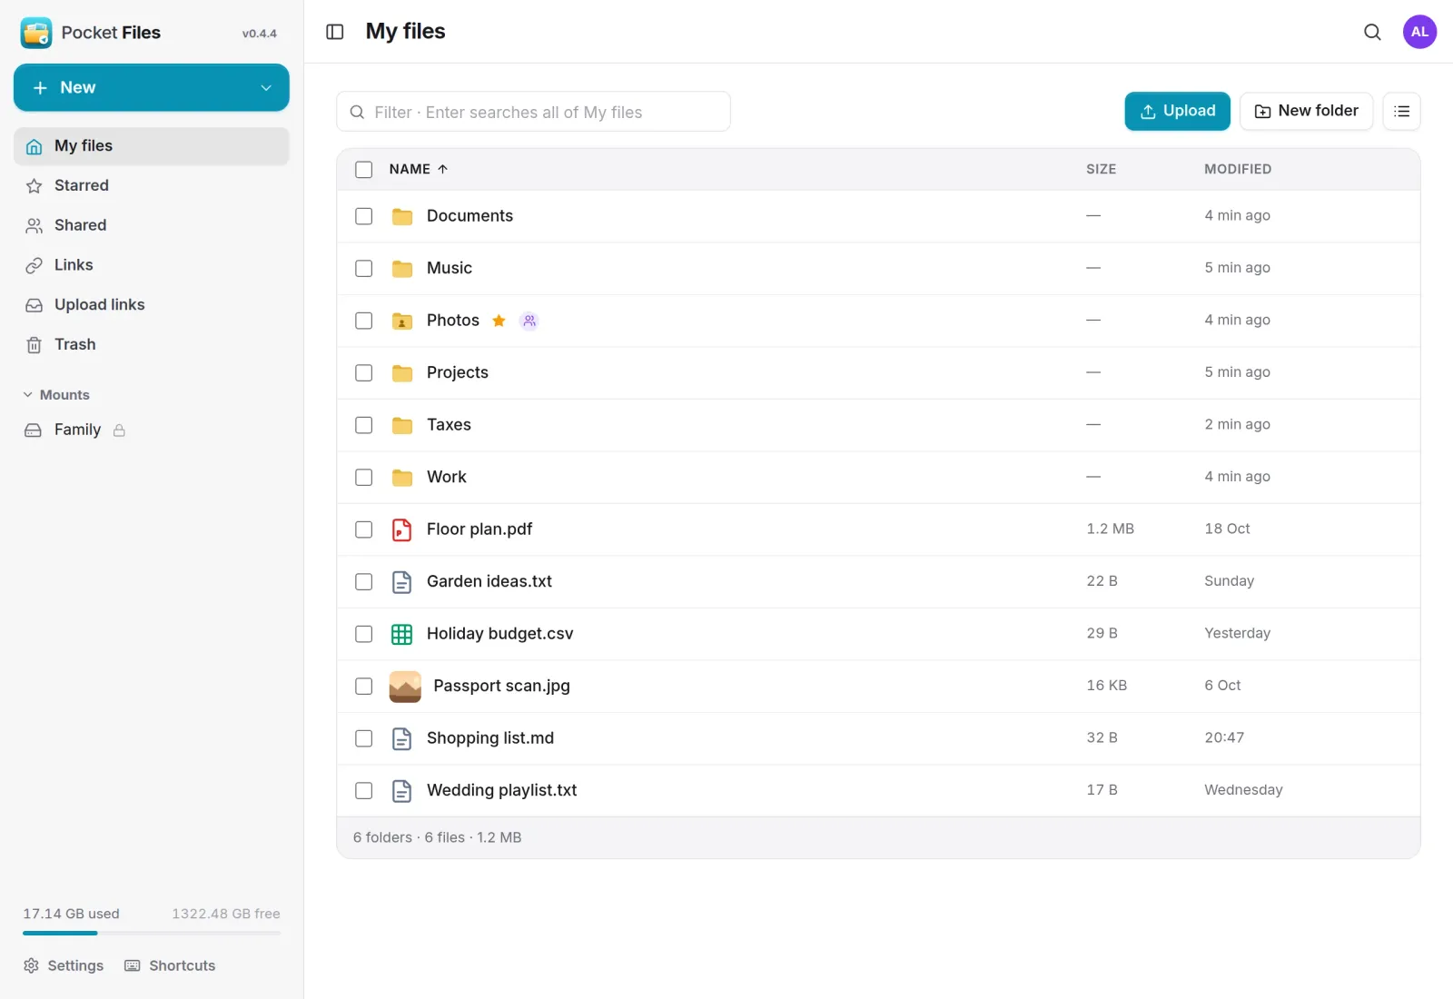Click the Holiday budget.csv spreadsheet icon
The height and width of the screenshot is (999, 1453).
[x=401, y=634]
